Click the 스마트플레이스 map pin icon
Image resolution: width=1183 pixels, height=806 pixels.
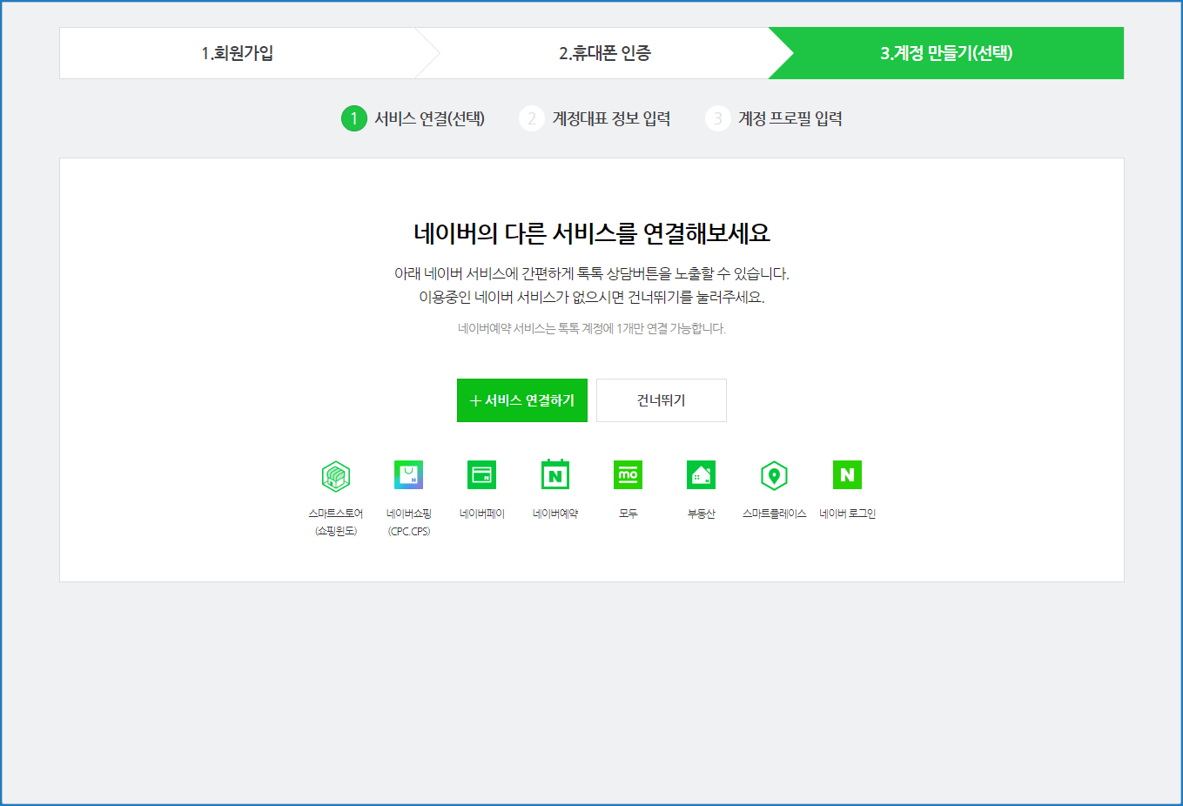pos(774,476)
